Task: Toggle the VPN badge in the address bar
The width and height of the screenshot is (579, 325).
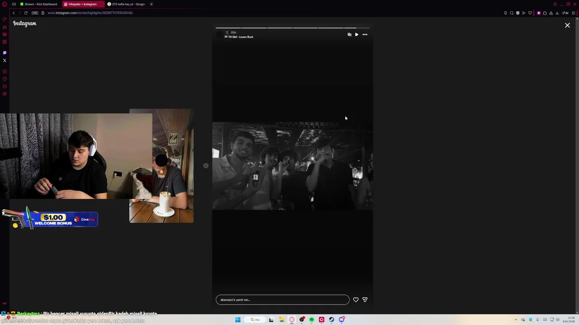Action: pyautogui.click(x=35, y=13)
